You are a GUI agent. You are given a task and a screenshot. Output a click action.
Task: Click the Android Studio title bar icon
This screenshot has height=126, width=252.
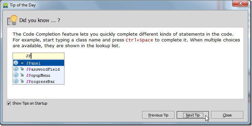(x=5, y=5)
